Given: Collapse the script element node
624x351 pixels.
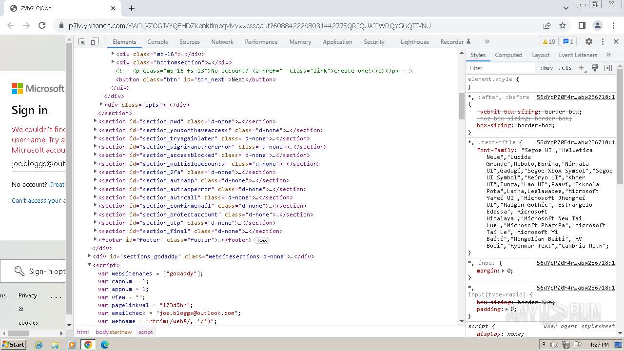Looking at the screenshot, I should pyautogui.click(x=90, y=265).
